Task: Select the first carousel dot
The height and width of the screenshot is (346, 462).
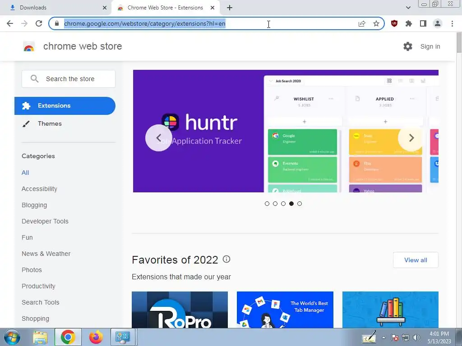Action: [x=267, y=204]
